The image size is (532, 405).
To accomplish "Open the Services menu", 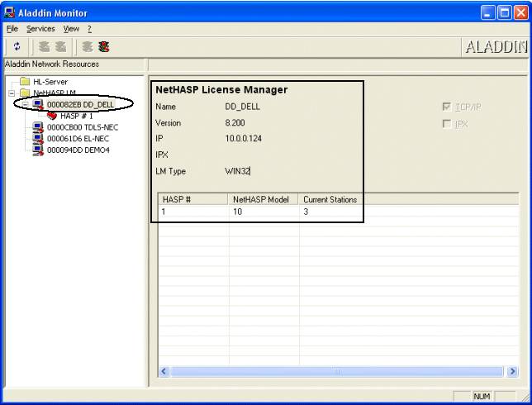I will point(40,29).
